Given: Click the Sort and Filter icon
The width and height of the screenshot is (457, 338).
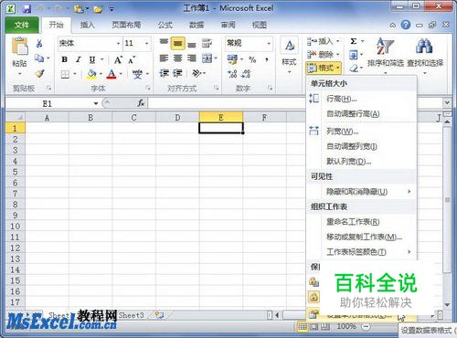Looking at the screenshot, I should (385, 47).
